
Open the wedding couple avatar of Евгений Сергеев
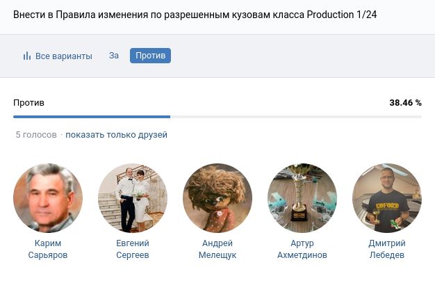point(133,198)
